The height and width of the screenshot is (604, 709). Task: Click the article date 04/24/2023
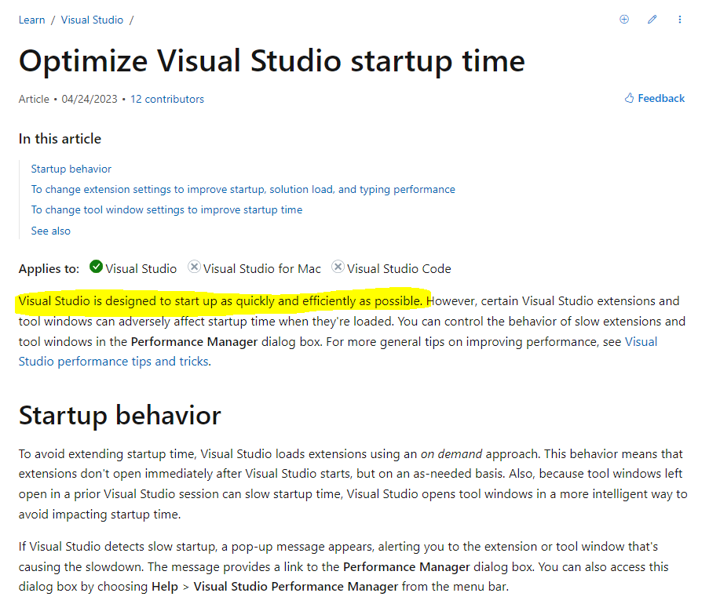(x=90, y=99)
